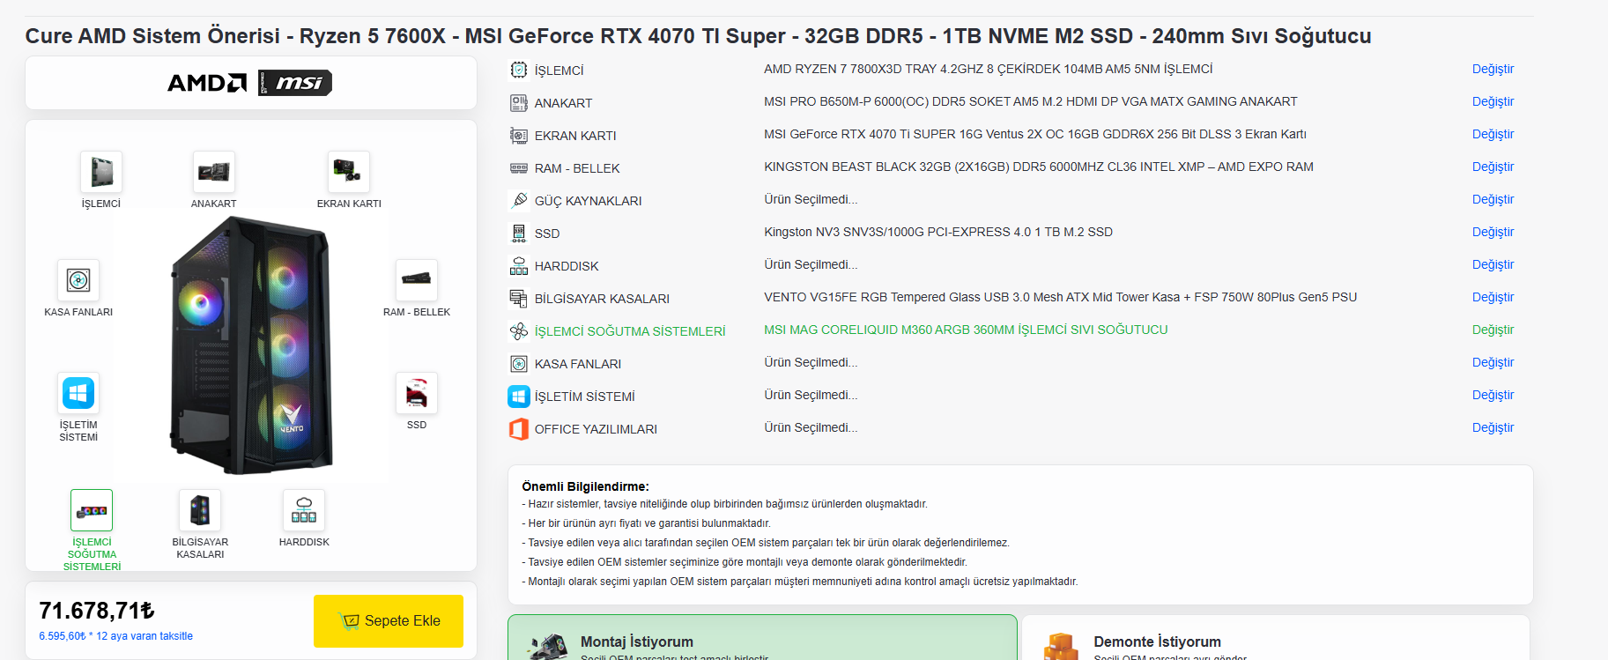Click 'Ürün Seçilmedi...' in the KASA FANLARI row
The width and height of the screenshot is (1608, 660).
811,362
